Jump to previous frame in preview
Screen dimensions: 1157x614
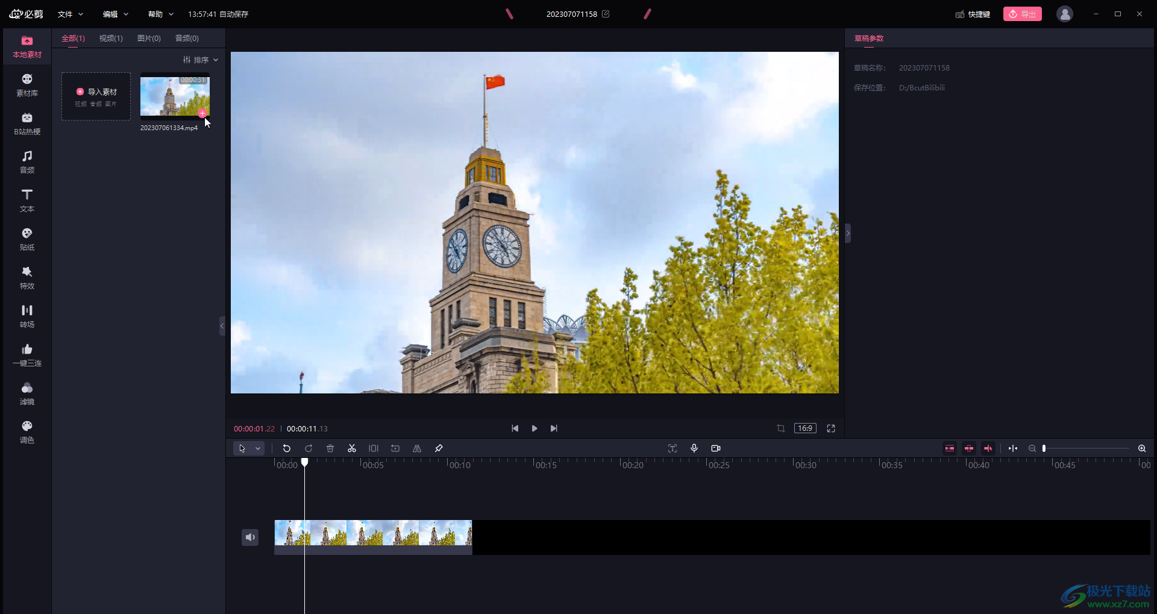click(515, 428)
